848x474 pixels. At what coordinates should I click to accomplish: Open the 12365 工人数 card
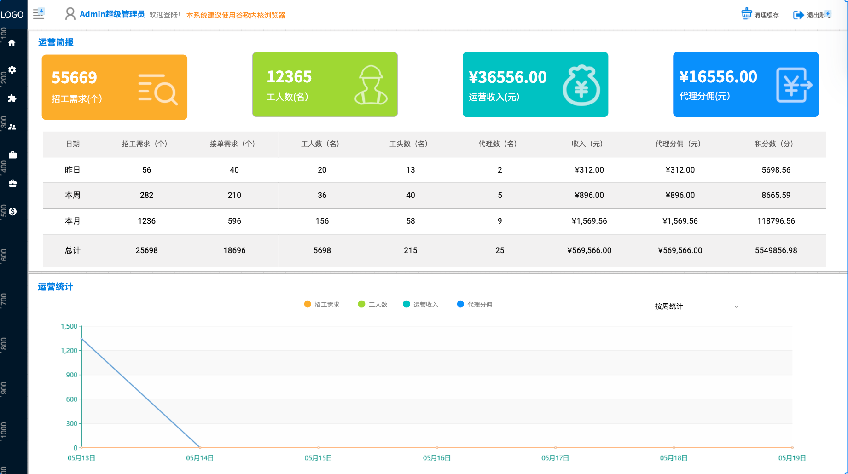325,85
